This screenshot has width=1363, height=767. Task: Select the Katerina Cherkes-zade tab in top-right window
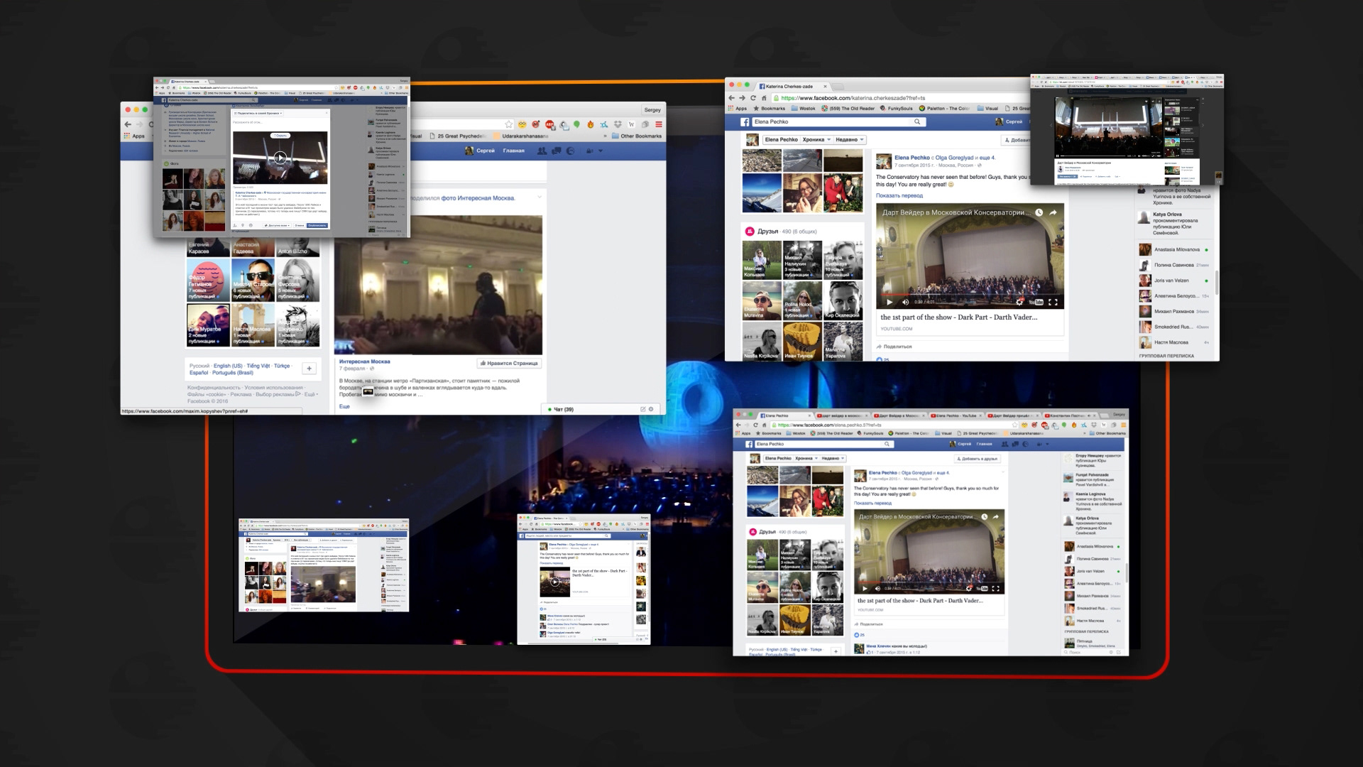[794, 86]
